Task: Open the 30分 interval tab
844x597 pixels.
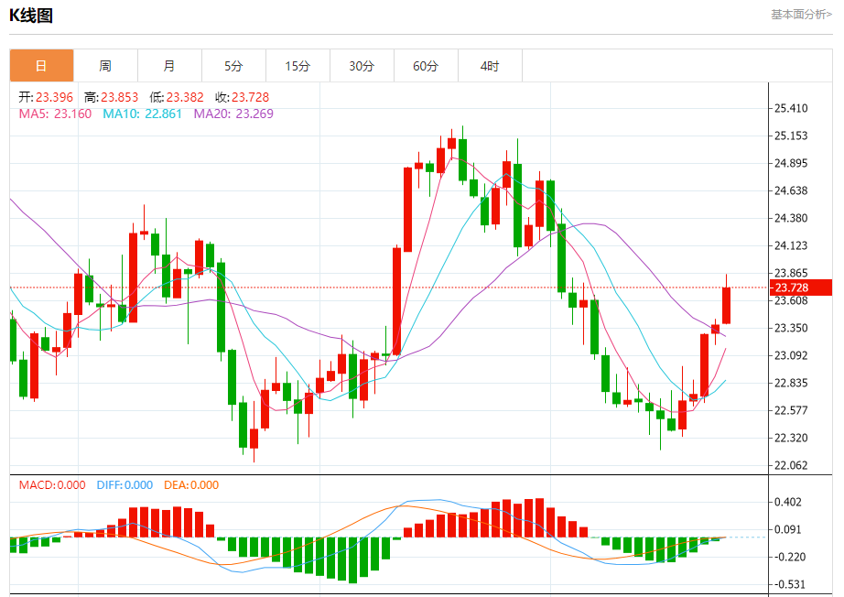Action: coord(362,66)
